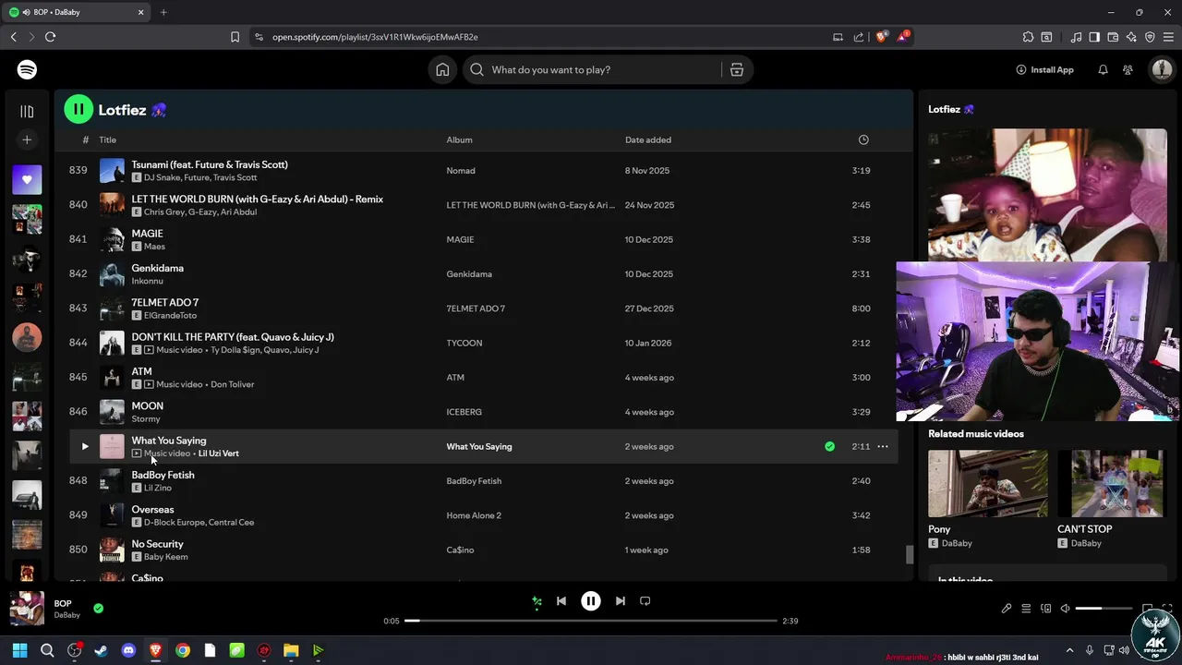Toggle the play queue panel
The width and height of the screenshot is (1182, 665).
(x=1026, y=609)
